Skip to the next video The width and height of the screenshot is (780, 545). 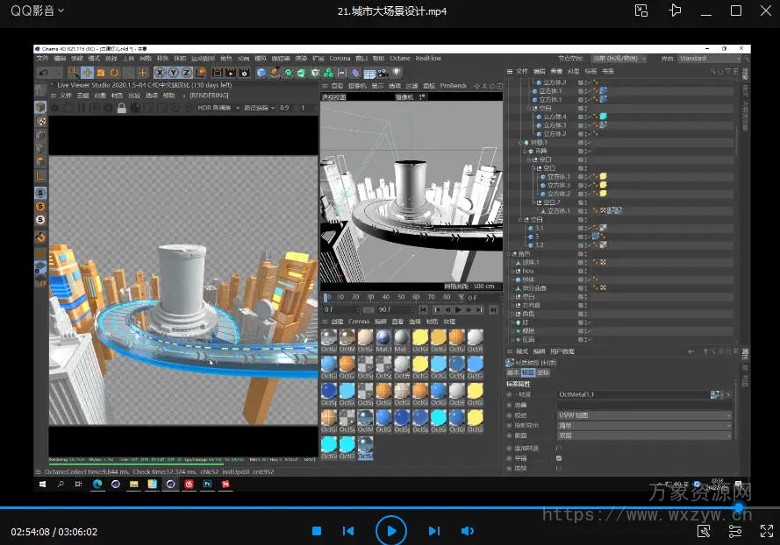433,531
